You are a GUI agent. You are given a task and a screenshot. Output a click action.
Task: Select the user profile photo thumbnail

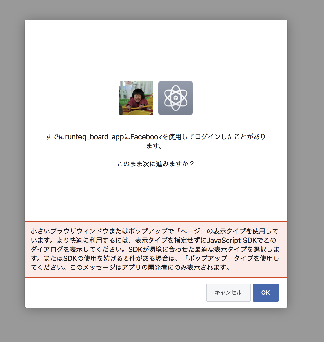click(136, 98)
